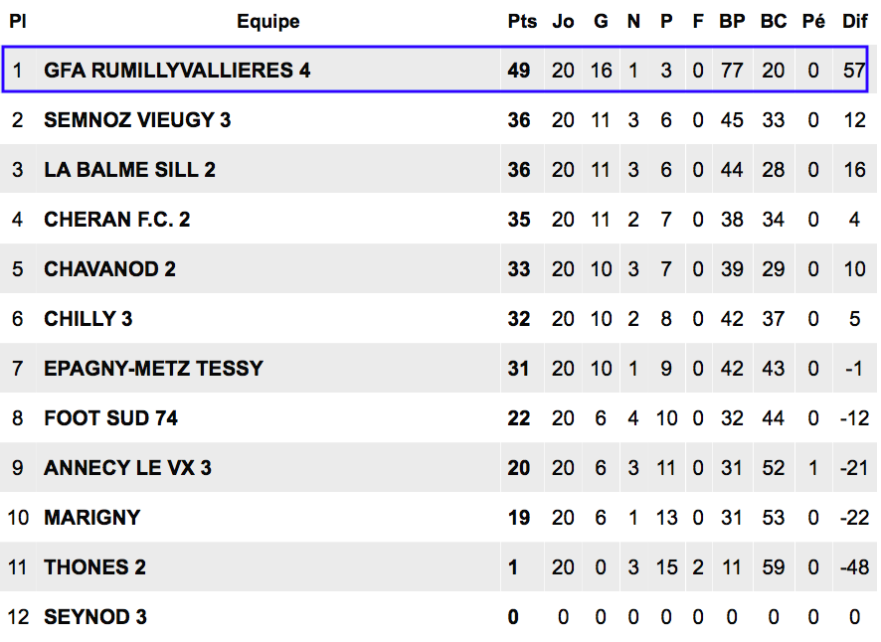Image resolution: width=881 pixels, height=642 pixels.
Task: Open the CHERAN F.C. 2 team entry
Action: (117, 219)
